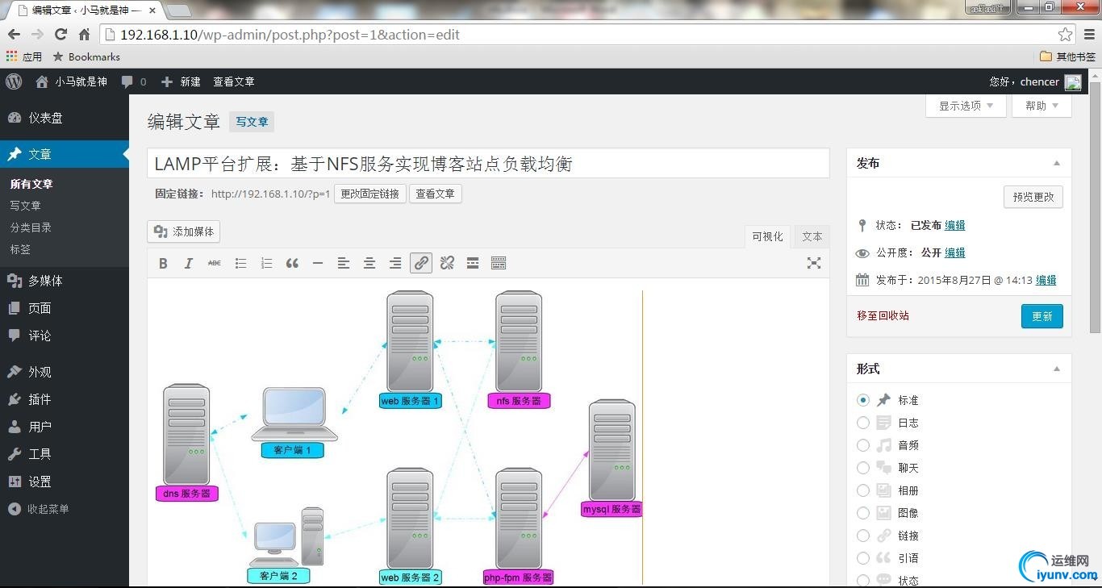Select the 聊天 post format
This screenshot has height=588, width=1102.
[x=863, y=468]
